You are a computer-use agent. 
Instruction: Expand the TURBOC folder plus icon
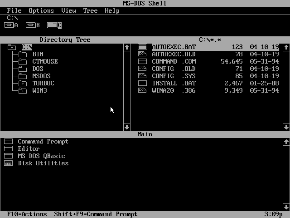click(x=23, y=84)
